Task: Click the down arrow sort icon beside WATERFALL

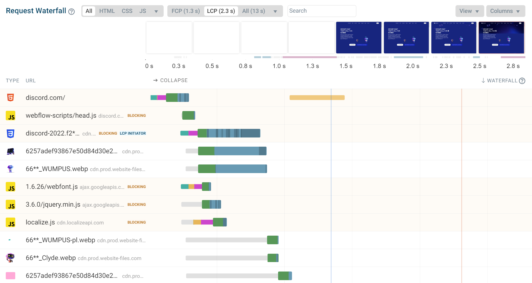Action: (483, 80)
